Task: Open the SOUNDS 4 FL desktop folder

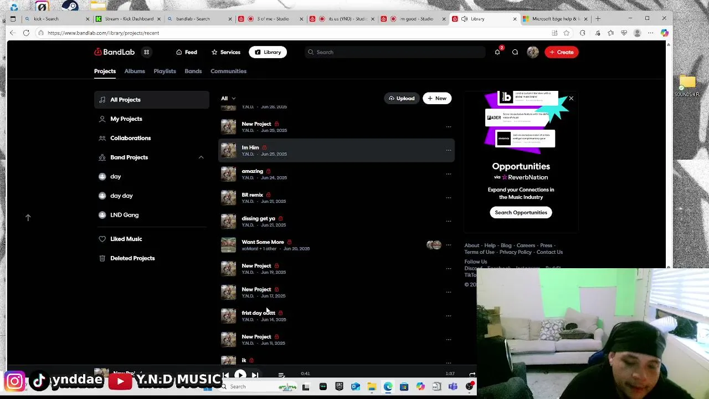Action: tap(687, 86)
